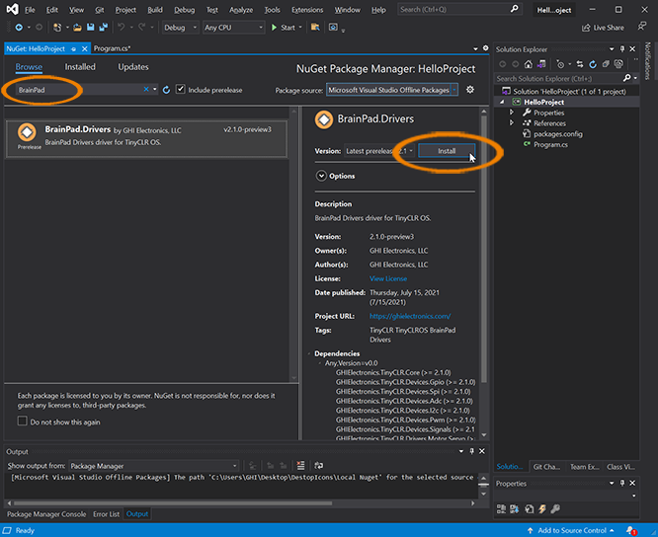Switch to the Updates tab
658x537 pixels.
pyautogui.click(x=133, y=67)
